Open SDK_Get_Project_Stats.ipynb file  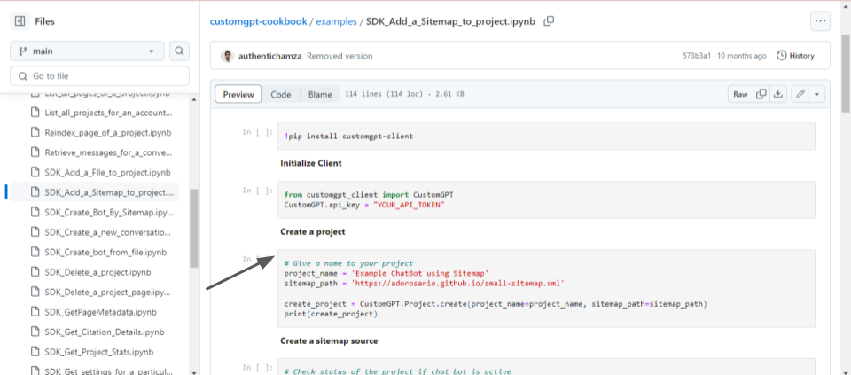99,352
